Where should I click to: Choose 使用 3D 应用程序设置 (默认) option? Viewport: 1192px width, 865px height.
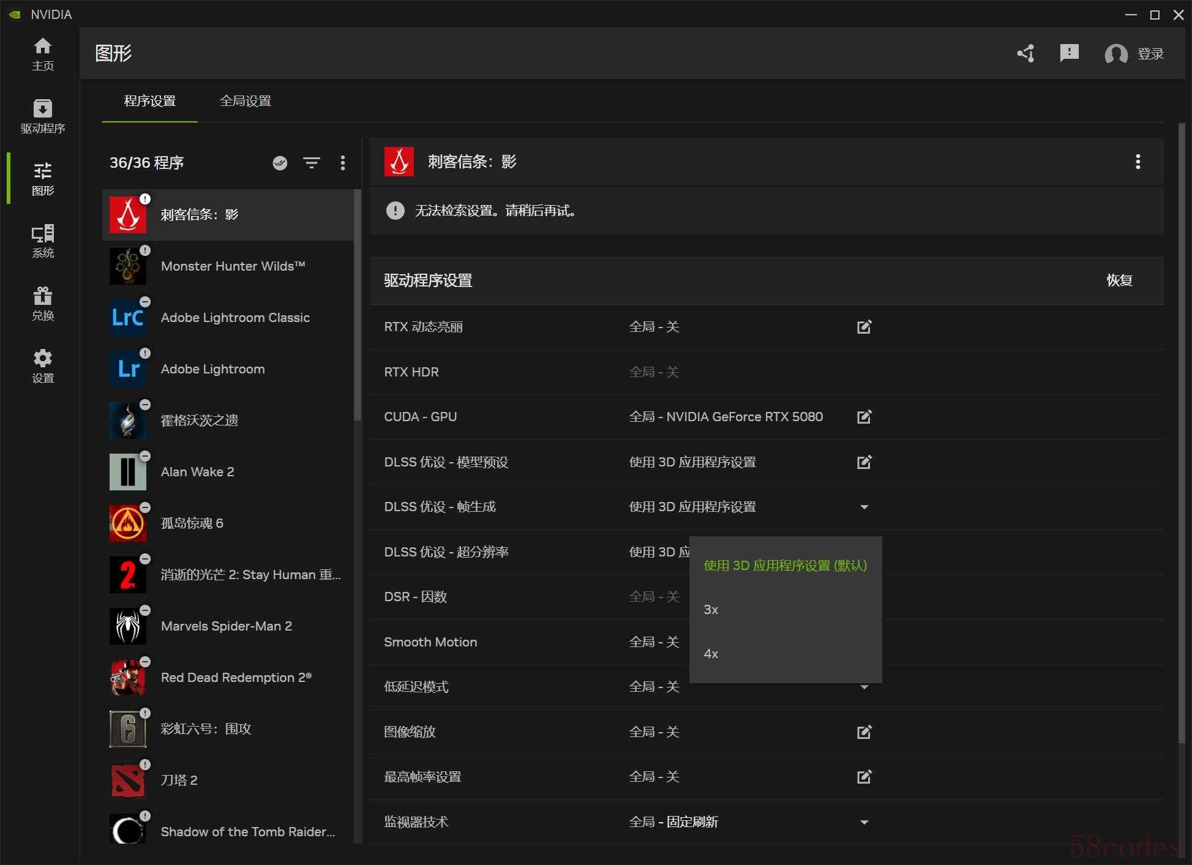[x=785, y=566]
